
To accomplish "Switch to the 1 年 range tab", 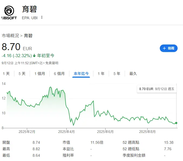I will point(101,74).
